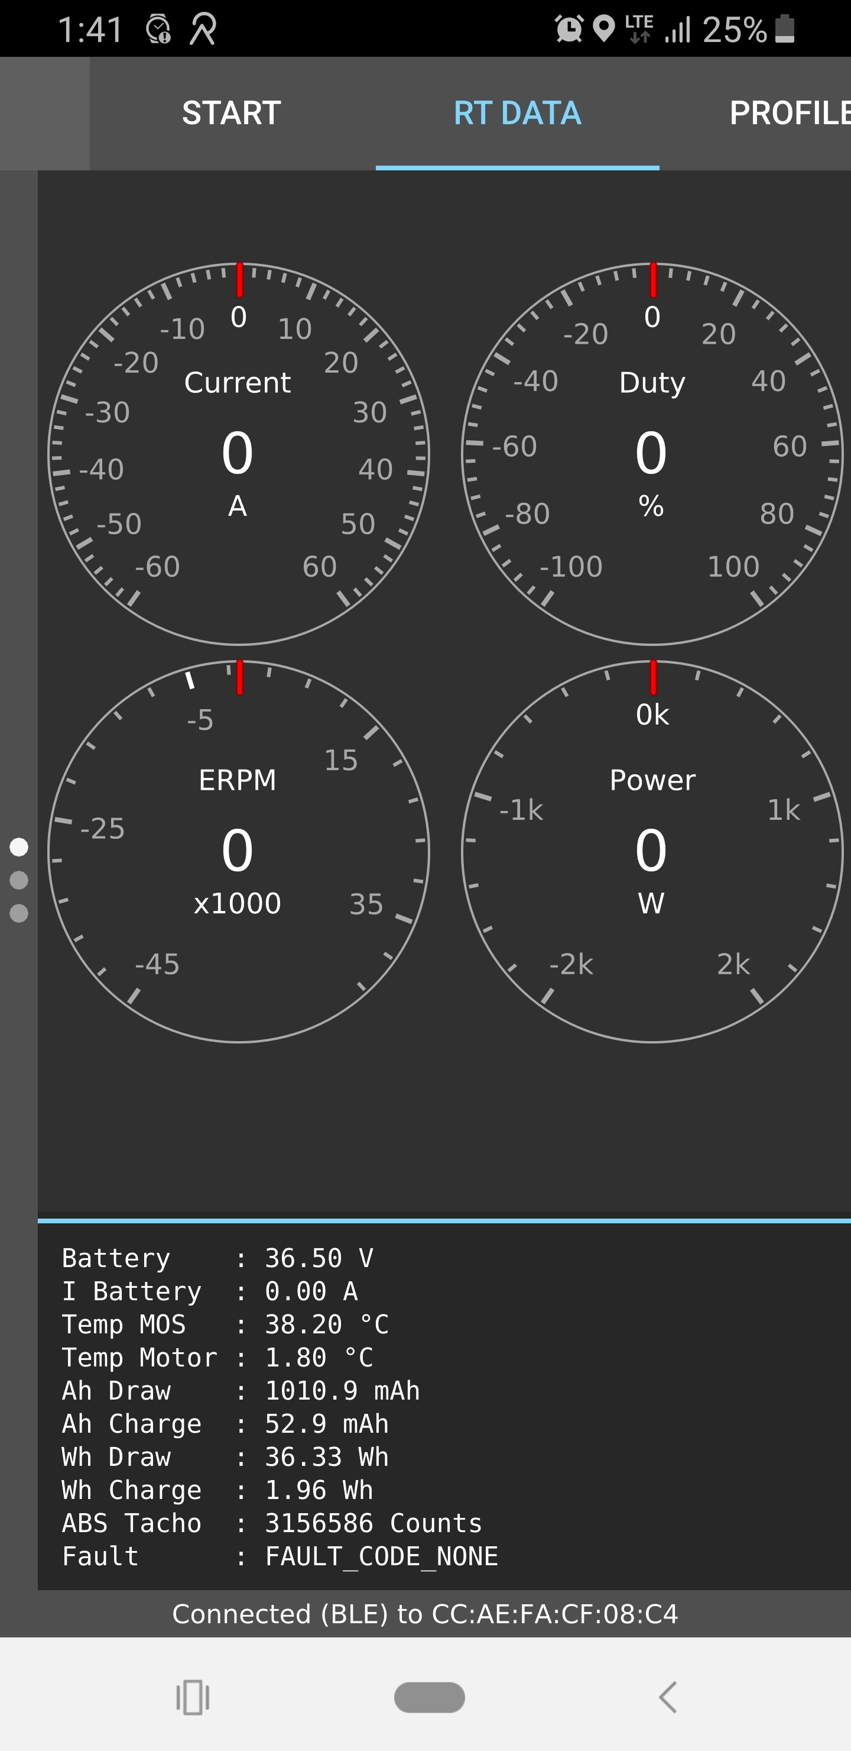Open the PROFILES tab
The image size is (851, 1751).
pos(788,113)
